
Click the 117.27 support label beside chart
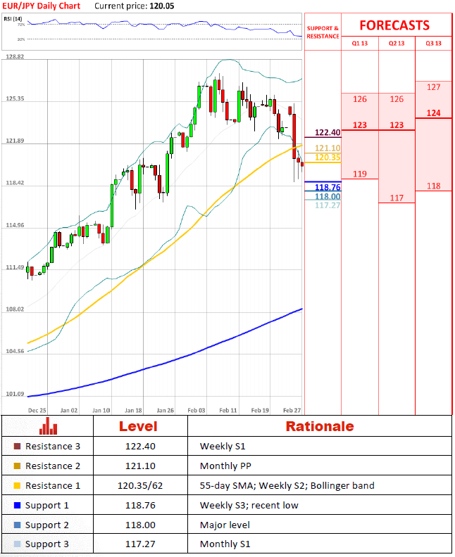click(328, 205)
